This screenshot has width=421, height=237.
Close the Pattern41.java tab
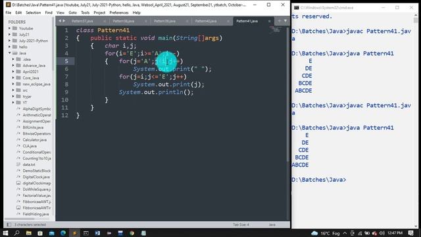(x=269, y=21)
